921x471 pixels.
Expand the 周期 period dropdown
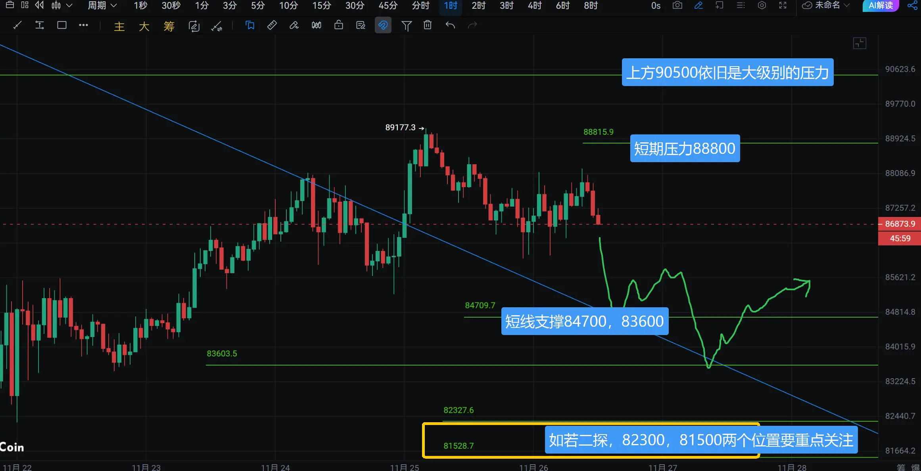pos(102,6)
